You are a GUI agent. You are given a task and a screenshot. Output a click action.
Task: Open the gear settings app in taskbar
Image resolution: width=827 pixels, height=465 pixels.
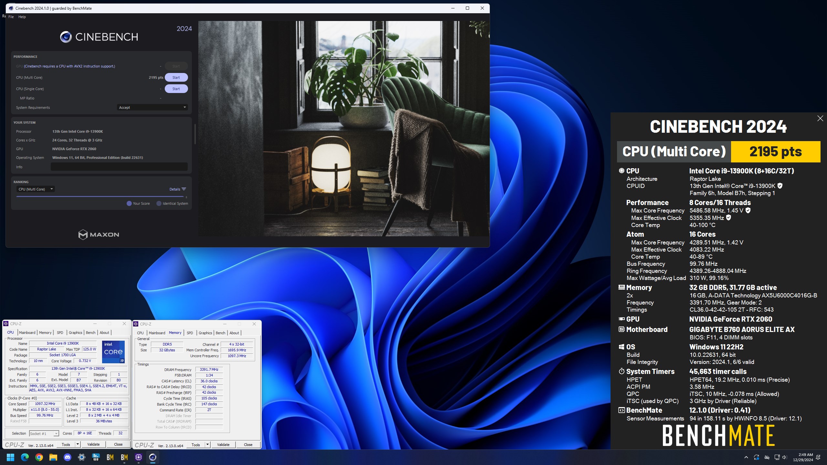[82, 457]
